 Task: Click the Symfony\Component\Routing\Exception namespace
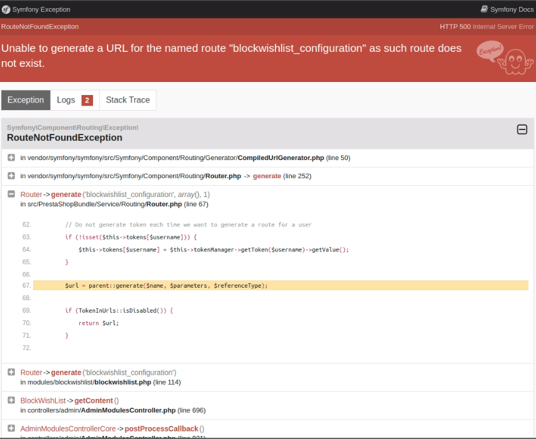(x=72, y=128)
